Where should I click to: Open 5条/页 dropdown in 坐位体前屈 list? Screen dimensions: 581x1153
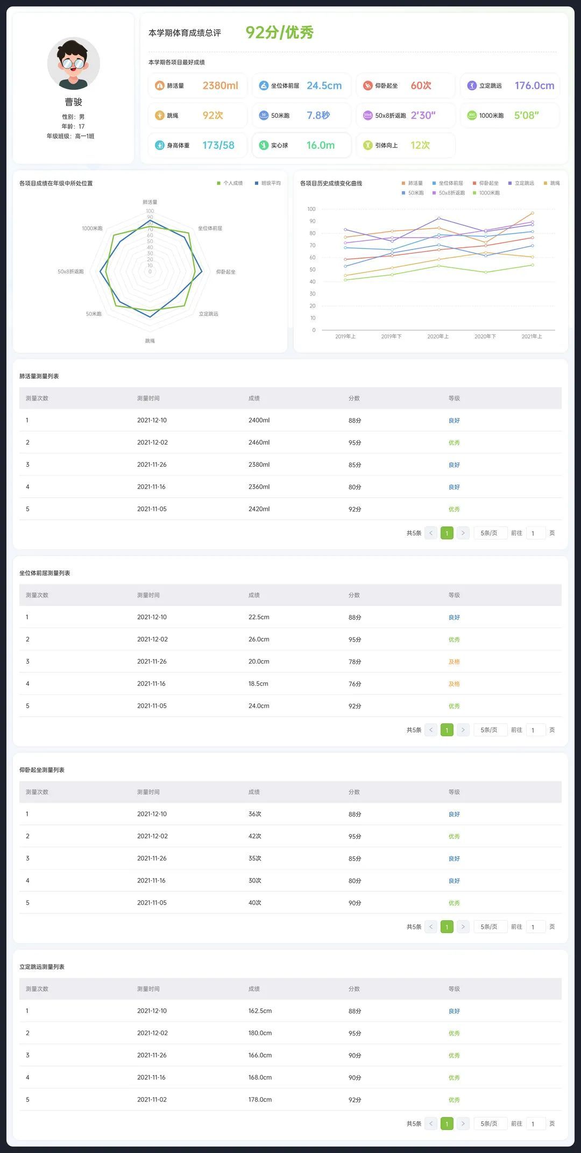pos(490,730)
